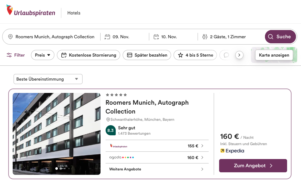Expand Weitere Angebote list
The image size is (301, 184).
(157, 169)
